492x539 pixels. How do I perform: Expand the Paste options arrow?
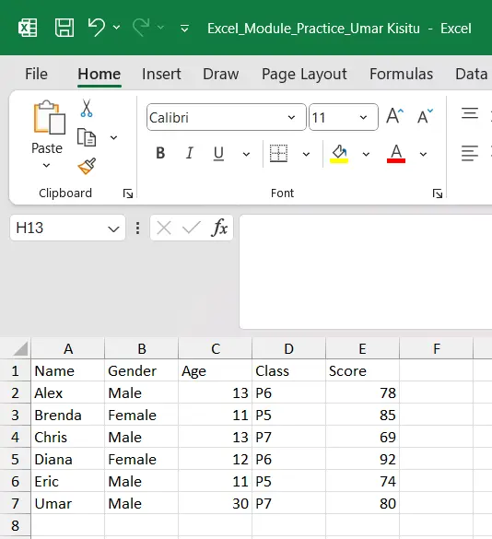46,165
